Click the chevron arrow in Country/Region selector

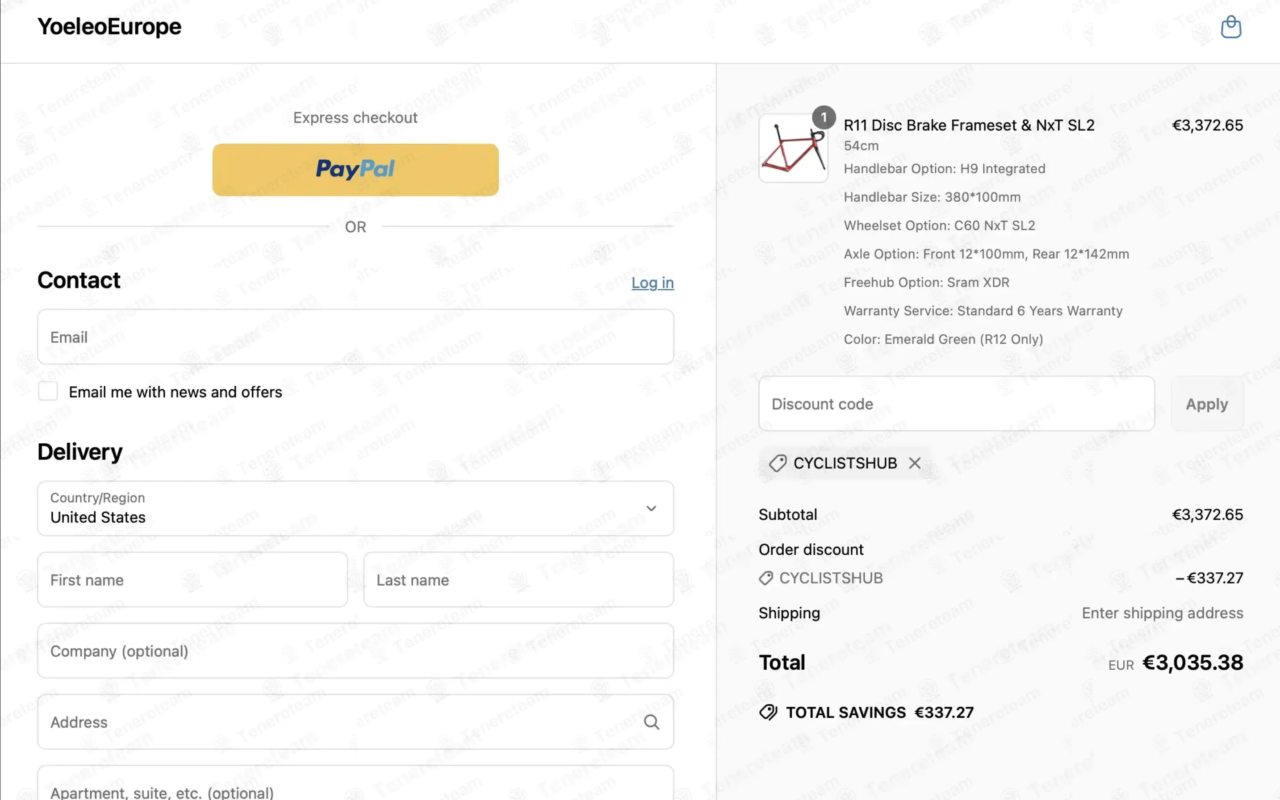651,508
